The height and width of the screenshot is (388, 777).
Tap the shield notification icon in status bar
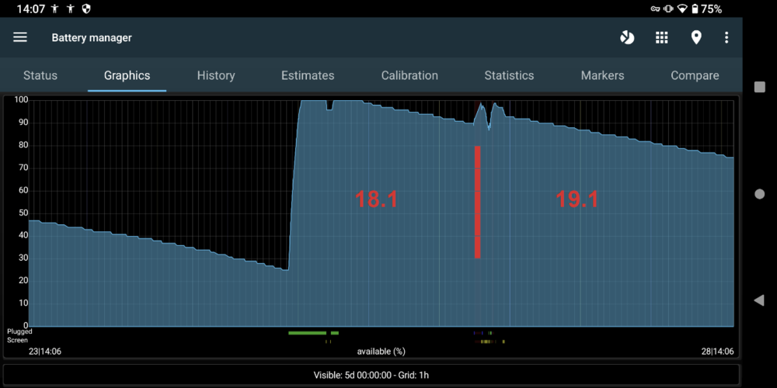[x=86, y=9]
